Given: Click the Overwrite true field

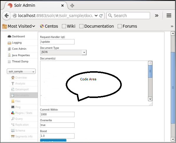Looking at the screenshot, I should tap(57, 125).
